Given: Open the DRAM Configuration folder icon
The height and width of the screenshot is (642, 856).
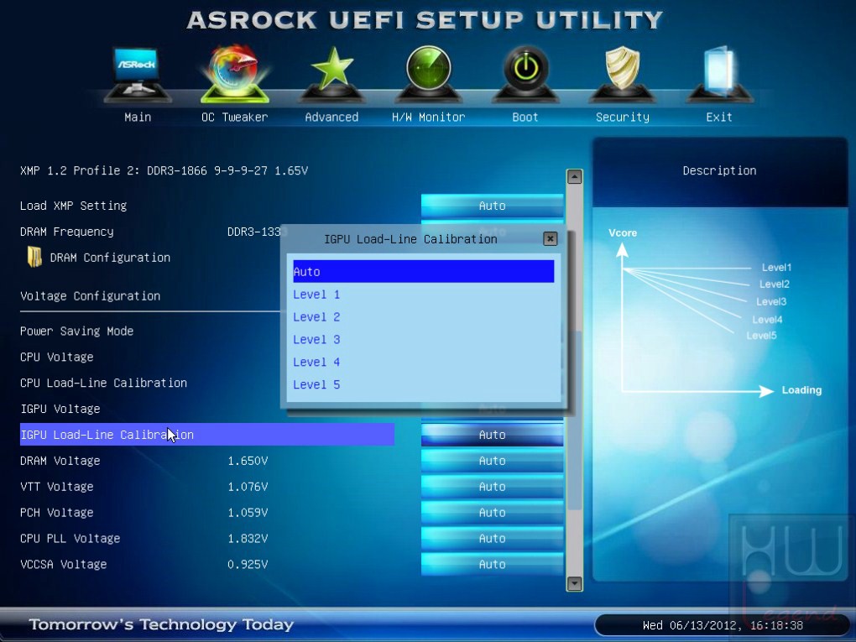Looking at the screenshot, I should (x=34, y=257).
